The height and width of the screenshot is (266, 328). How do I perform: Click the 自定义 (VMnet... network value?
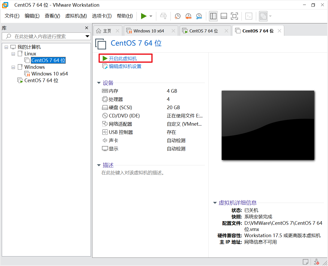tap(184, 124)
